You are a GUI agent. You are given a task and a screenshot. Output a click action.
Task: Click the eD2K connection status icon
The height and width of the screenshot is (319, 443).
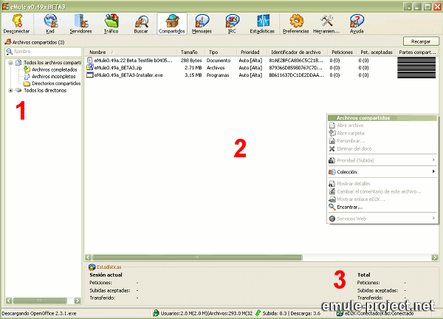[340, 313]
